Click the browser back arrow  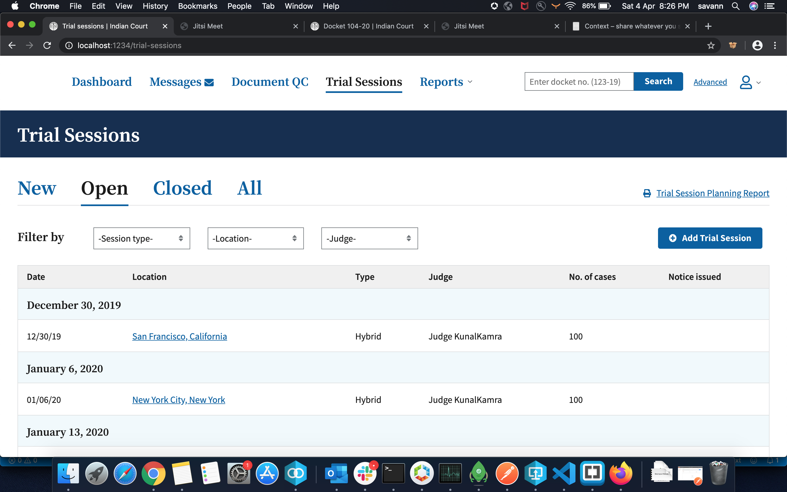click(12, 46)
